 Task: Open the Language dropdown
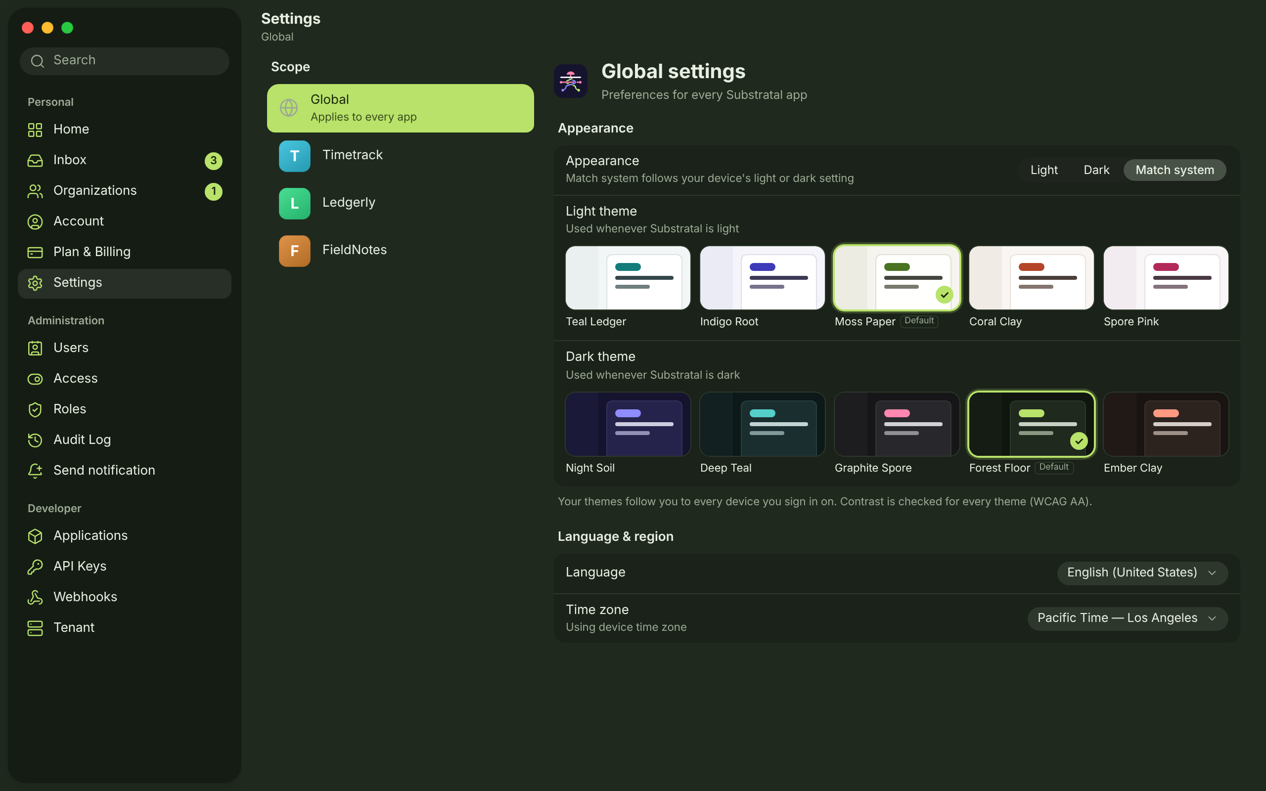[1142, 573]
